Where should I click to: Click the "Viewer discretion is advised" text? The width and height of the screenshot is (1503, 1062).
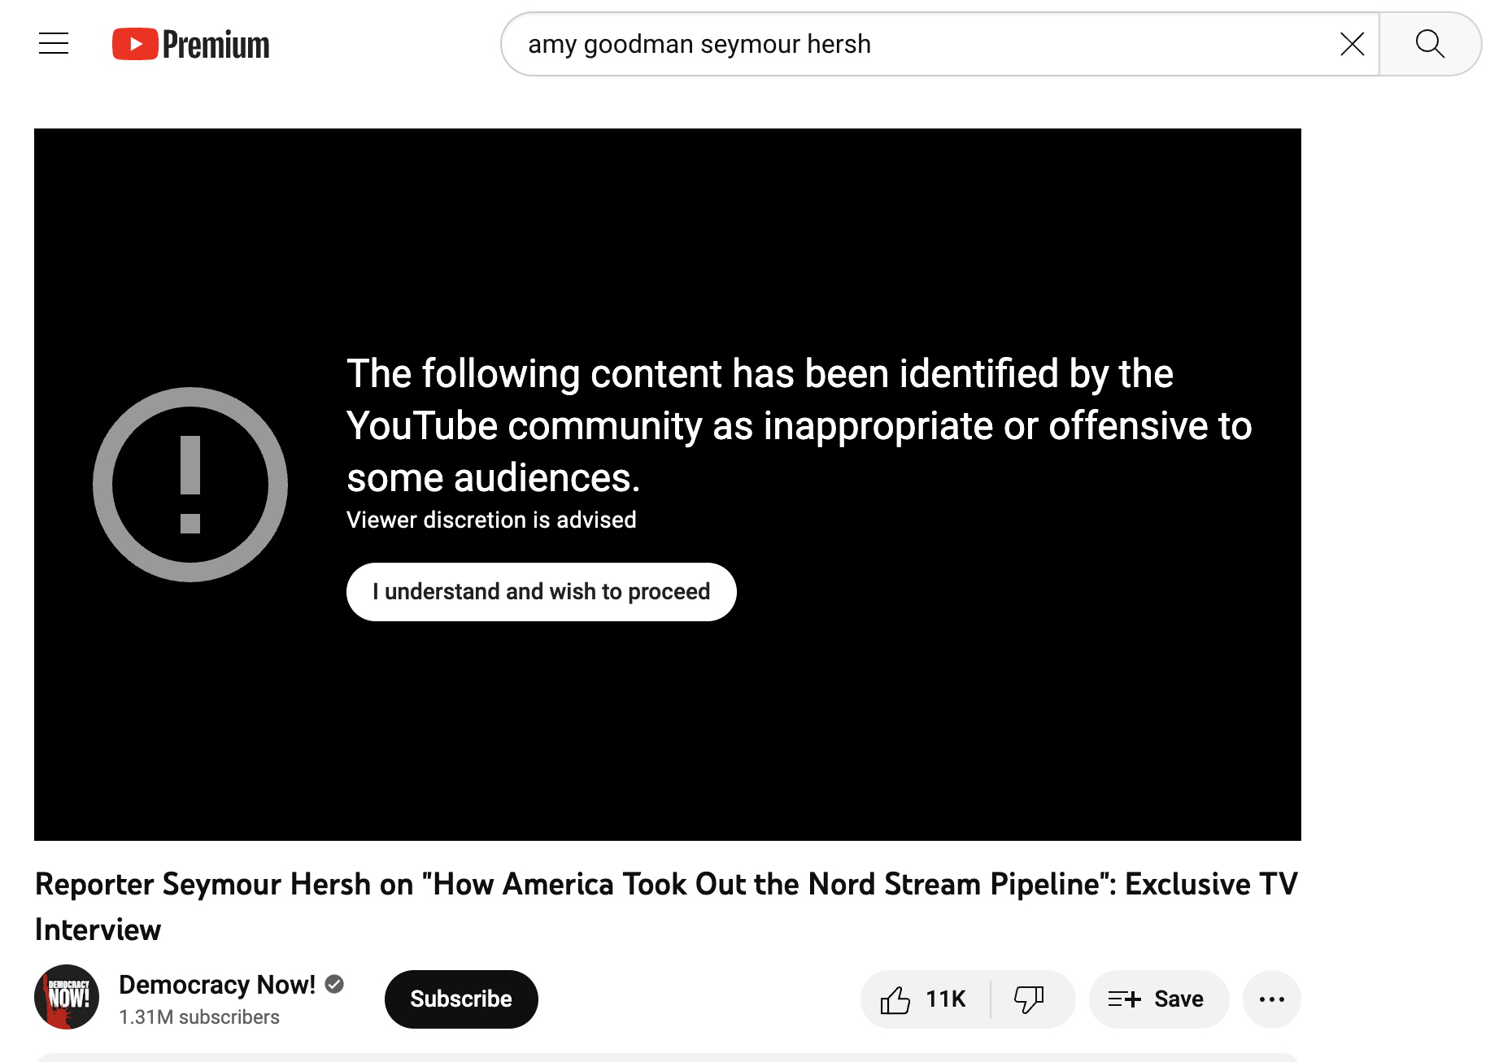point(491,520)
